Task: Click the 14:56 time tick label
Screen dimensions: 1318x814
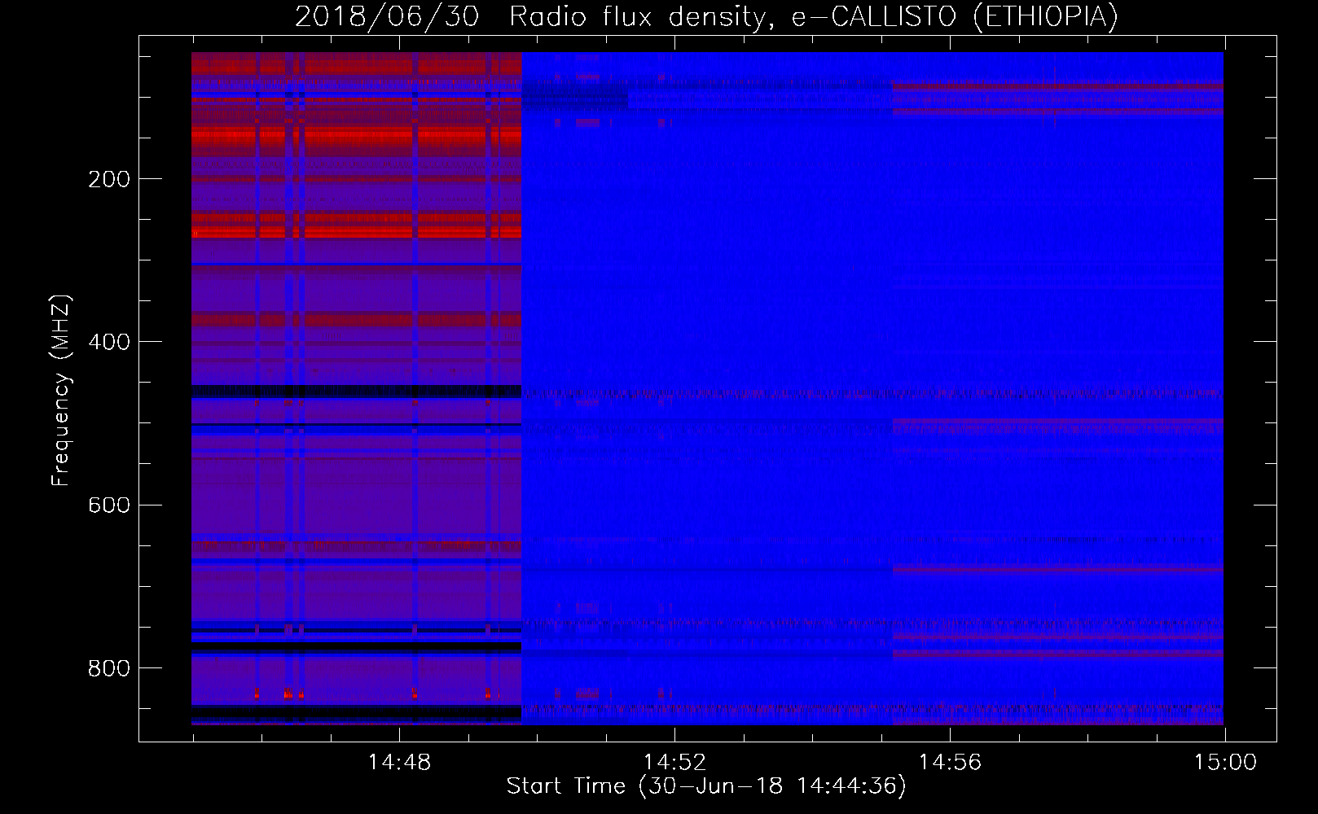Action: tap(950, 763)
